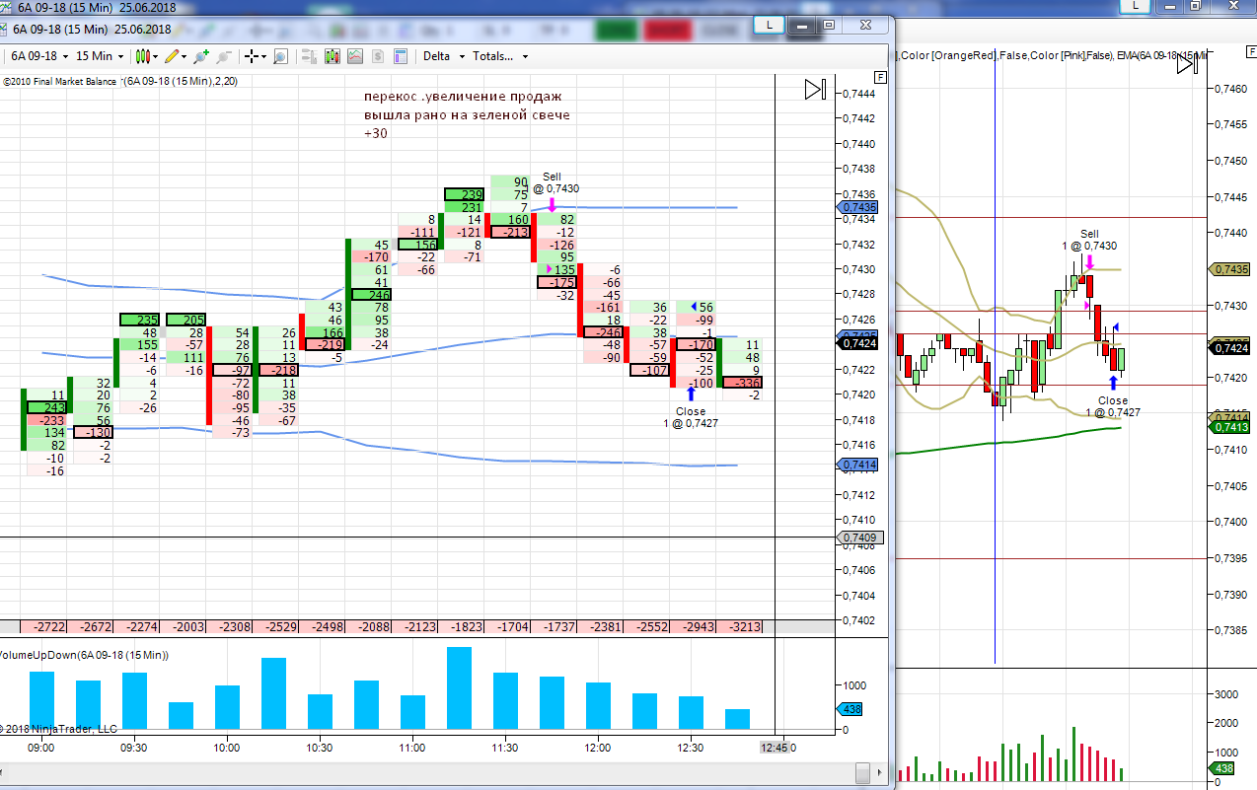
Task: Select the pencil drawing tools icon
Action: pyautogui.click(x=172, y=56)
